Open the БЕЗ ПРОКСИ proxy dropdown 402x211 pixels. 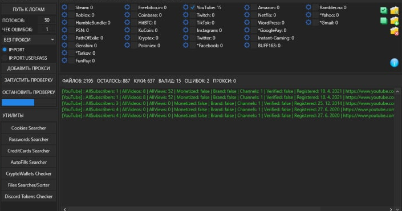tap(29, 40)
